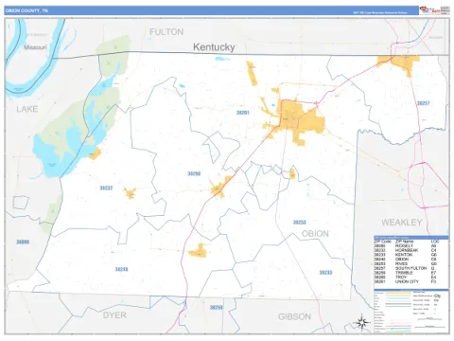Screen dimensions: 454x341
Task: Click the ZIP Name column header
Action: point(404,242)
